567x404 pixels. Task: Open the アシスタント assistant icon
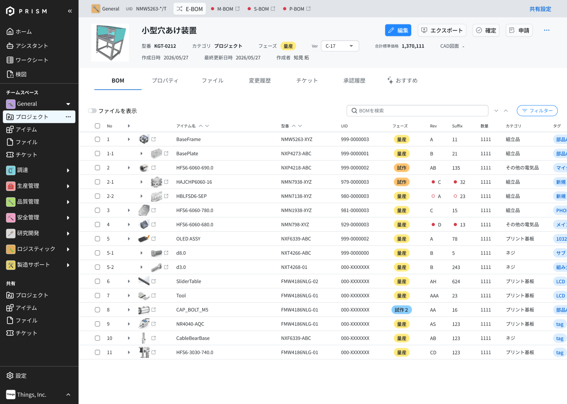[x=10, y=46]
